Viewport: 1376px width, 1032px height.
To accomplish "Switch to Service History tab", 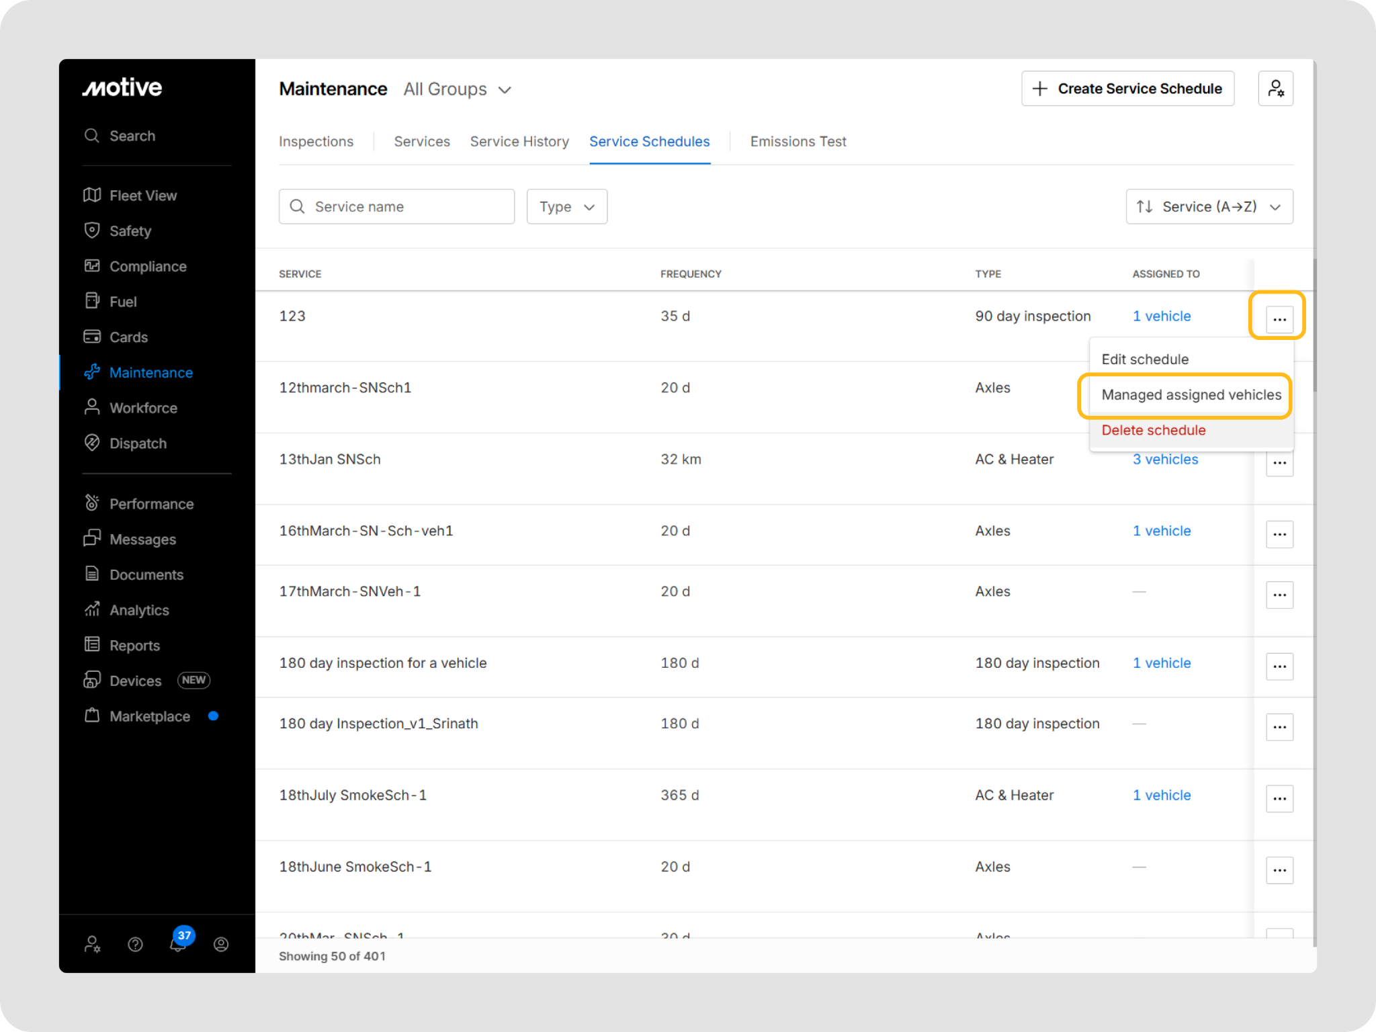I will click(519, 142).
